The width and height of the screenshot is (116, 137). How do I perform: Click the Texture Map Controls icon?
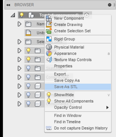[x=49, y=60]
